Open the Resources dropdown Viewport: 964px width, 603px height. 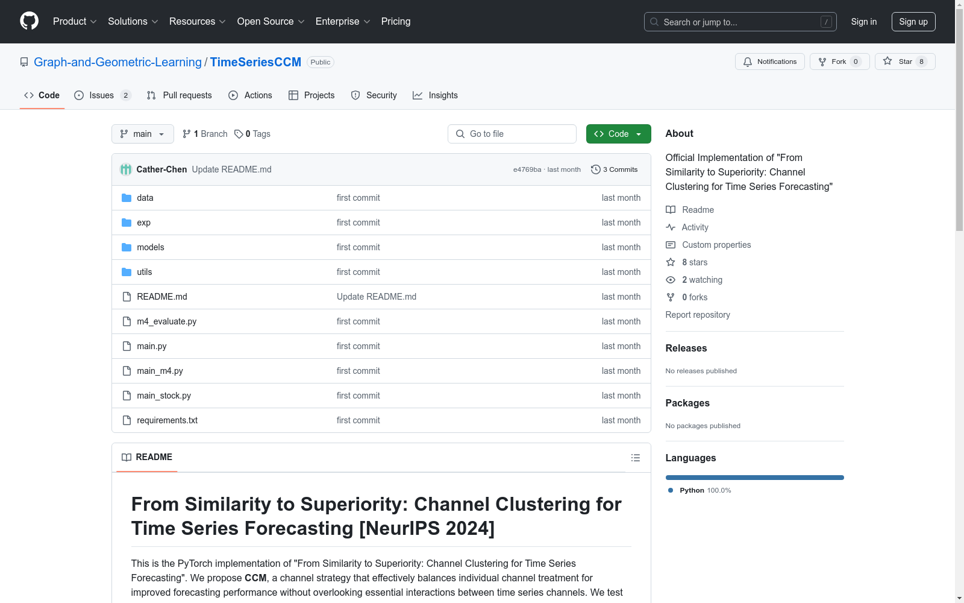pyautogui.click(x=198, y=22)
